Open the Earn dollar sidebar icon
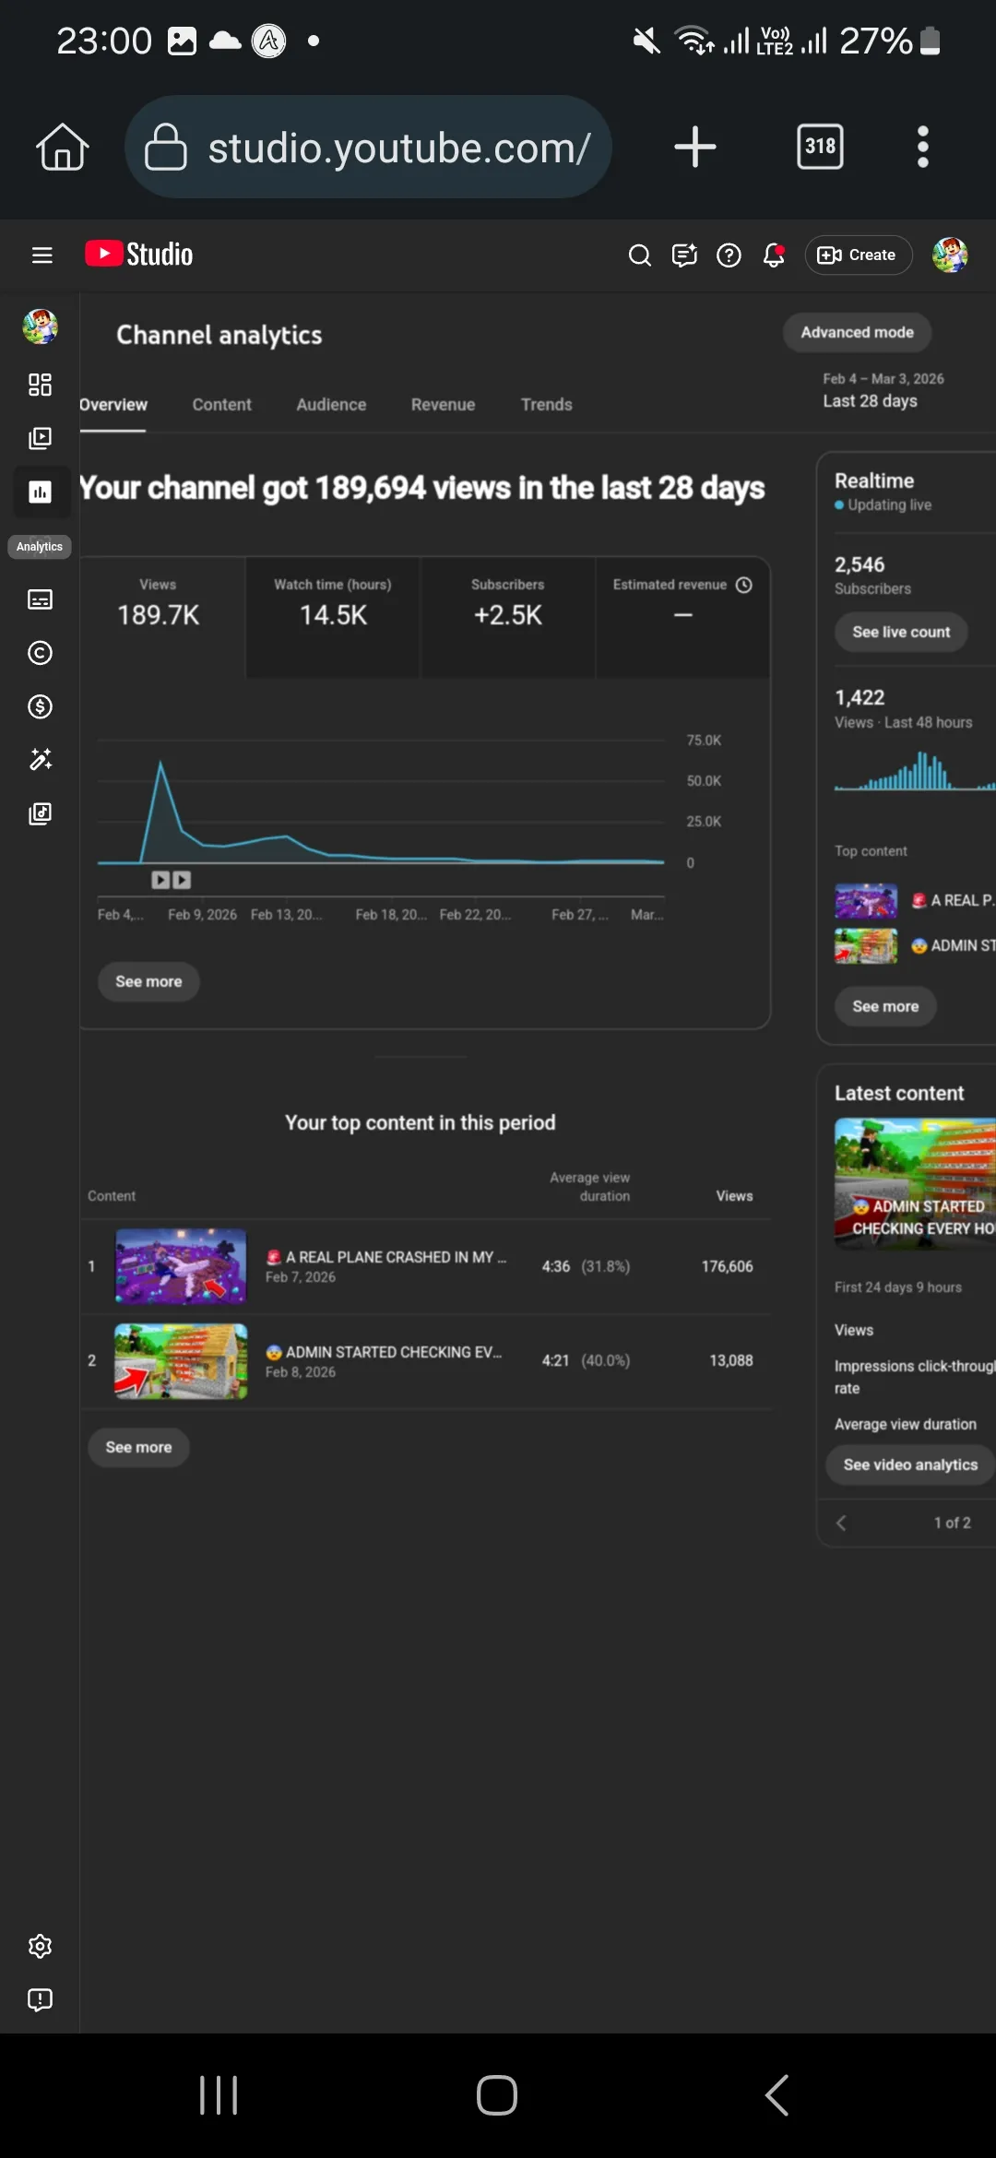This screenshot has width=996, height=2158. [40, 706]
